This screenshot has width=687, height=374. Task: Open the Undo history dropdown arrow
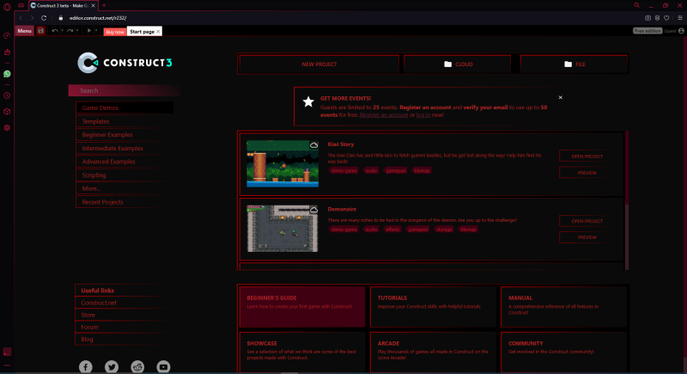click(x=62, y=31)
